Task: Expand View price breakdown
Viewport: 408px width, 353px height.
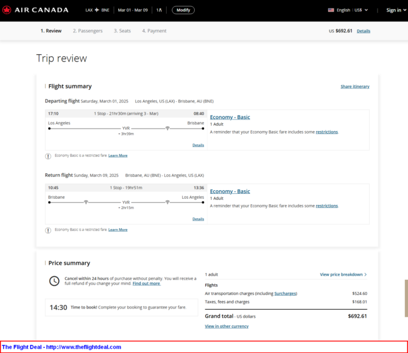Action: click(x=343, y=274)
